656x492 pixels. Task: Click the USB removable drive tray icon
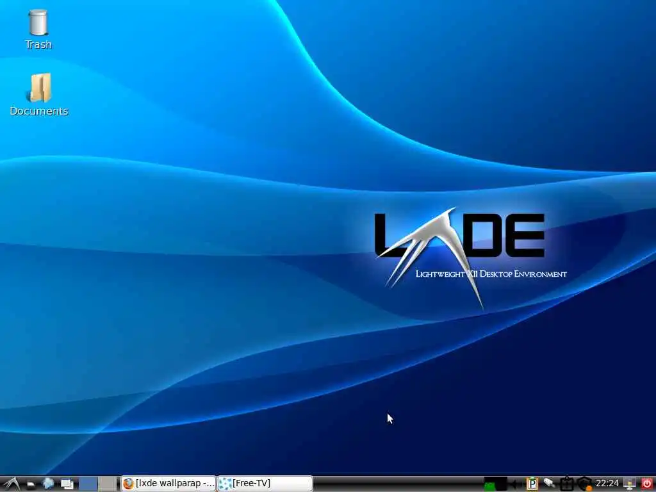coord(549,484)
